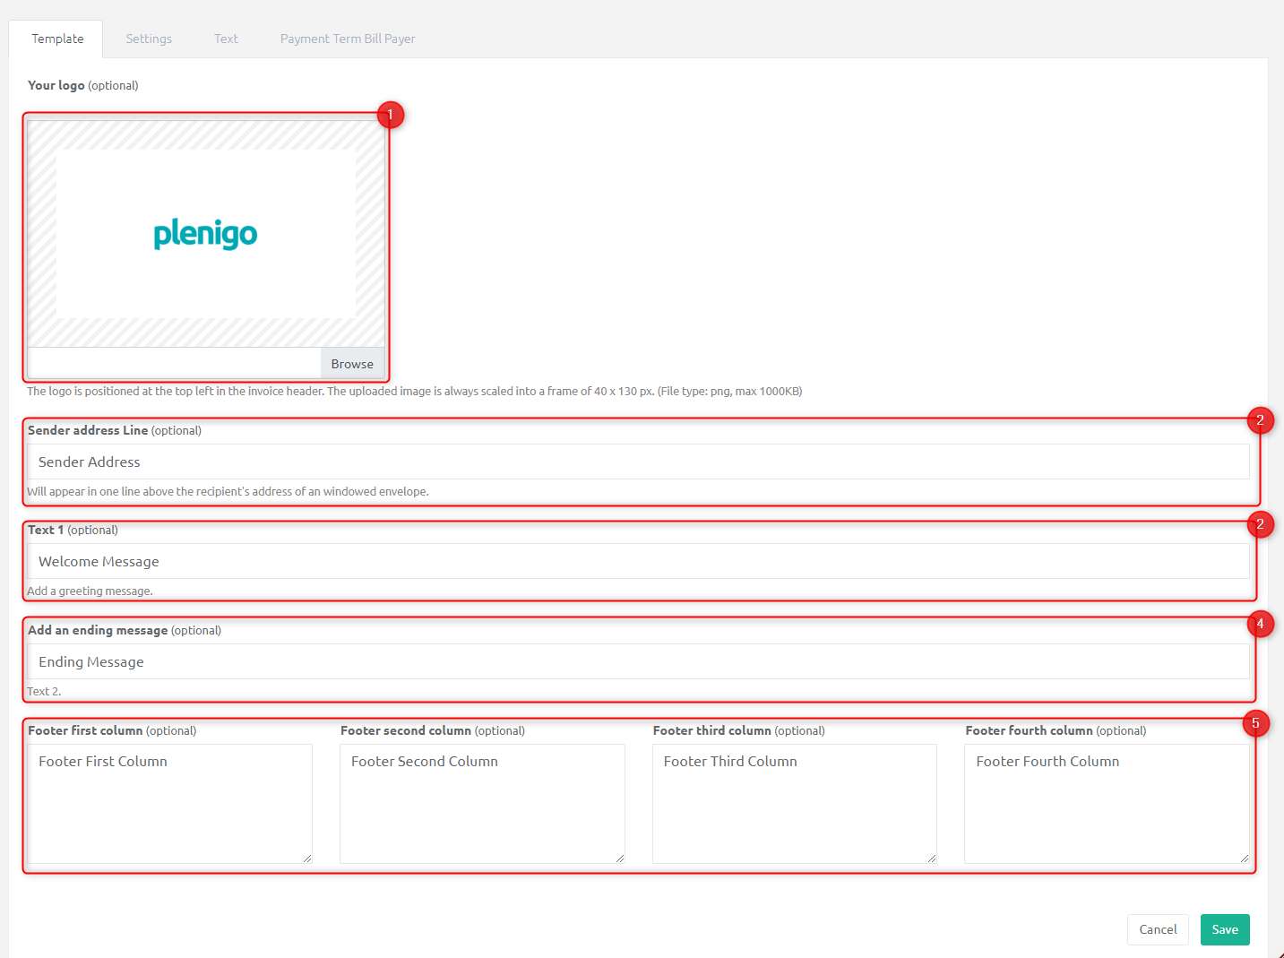Click the 'Your logo (optional)' label
The image size is (1284, 958).
click(83, 85)
